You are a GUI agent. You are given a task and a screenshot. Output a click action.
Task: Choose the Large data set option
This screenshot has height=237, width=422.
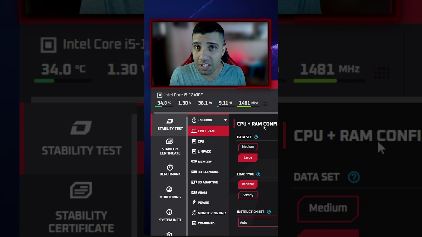248,157
